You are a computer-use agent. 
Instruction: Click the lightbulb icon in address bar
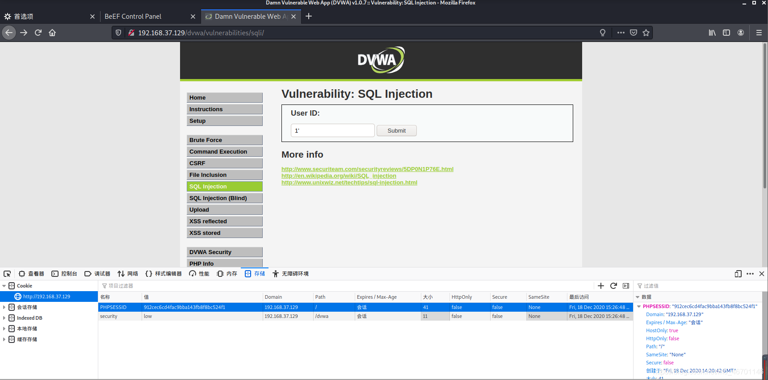coord(603,33)
